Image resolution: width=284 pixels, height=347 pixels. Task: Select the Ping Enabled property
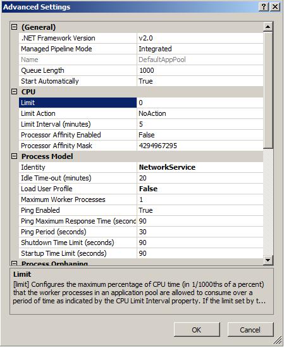78,210
